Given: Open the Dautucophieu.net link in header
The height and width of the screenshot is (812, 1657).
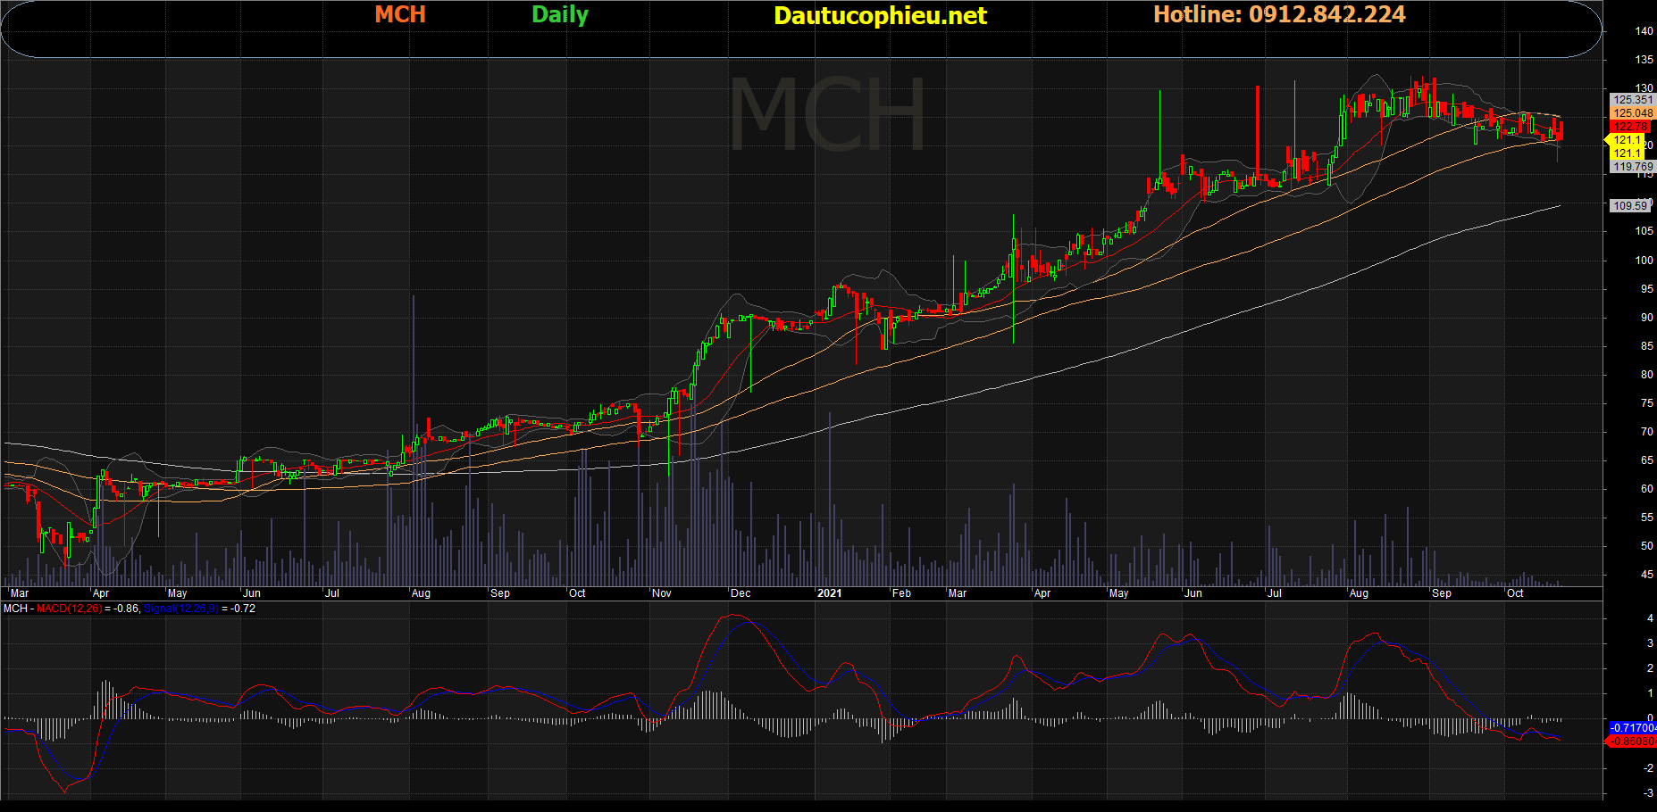Looking at the screenshot, I should tap(880, 16).
